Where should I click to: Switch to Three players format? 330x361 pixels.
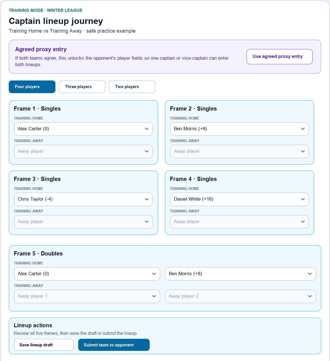tap(82, 87)
